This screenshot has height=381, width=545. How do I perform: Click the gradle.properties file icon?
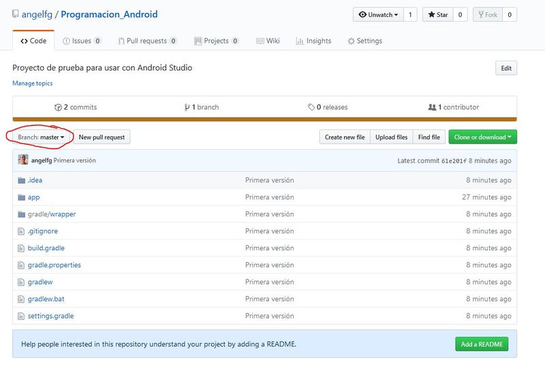[21, 265]
